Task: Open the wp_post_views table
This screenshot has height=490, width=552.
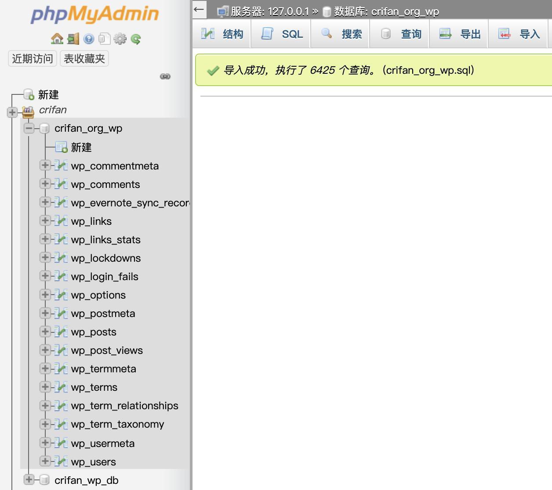Action: (x=107, y=350)
